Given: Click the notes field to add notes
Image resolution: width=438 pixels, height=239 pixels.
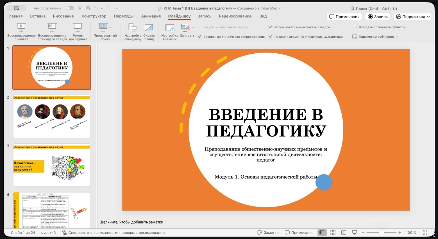Looking at the screenshot, I should 265,222.
